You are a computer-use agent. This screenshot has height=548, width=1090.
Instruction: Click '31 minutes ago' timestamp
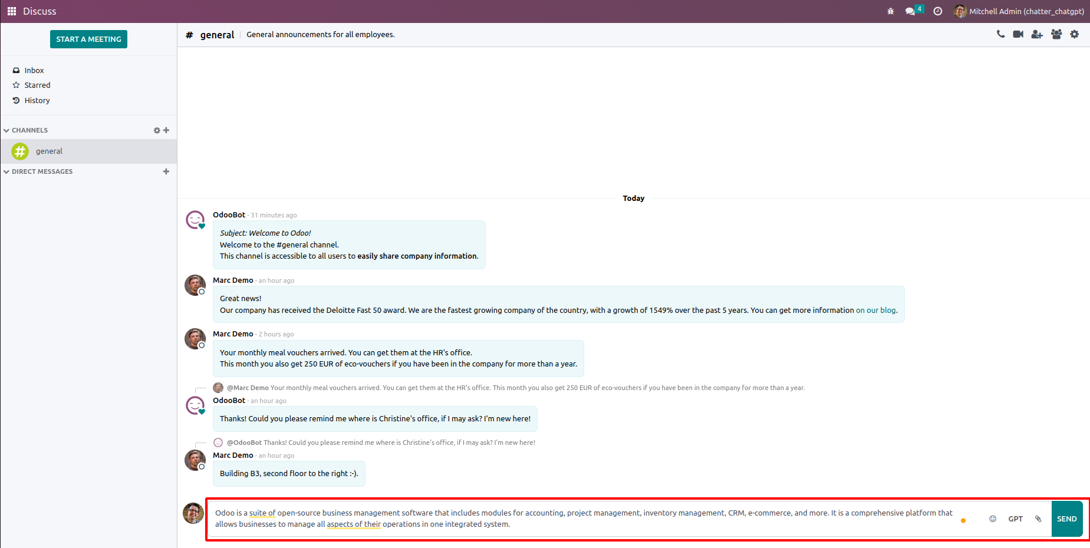click(274, 216)
